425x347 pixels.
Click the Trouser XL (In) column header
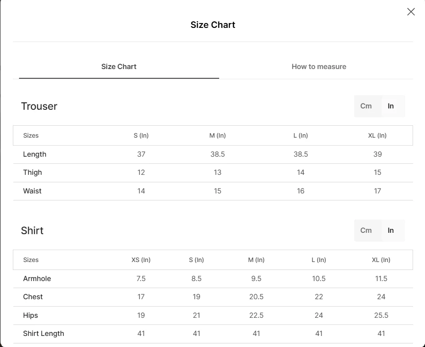(377, 135)
